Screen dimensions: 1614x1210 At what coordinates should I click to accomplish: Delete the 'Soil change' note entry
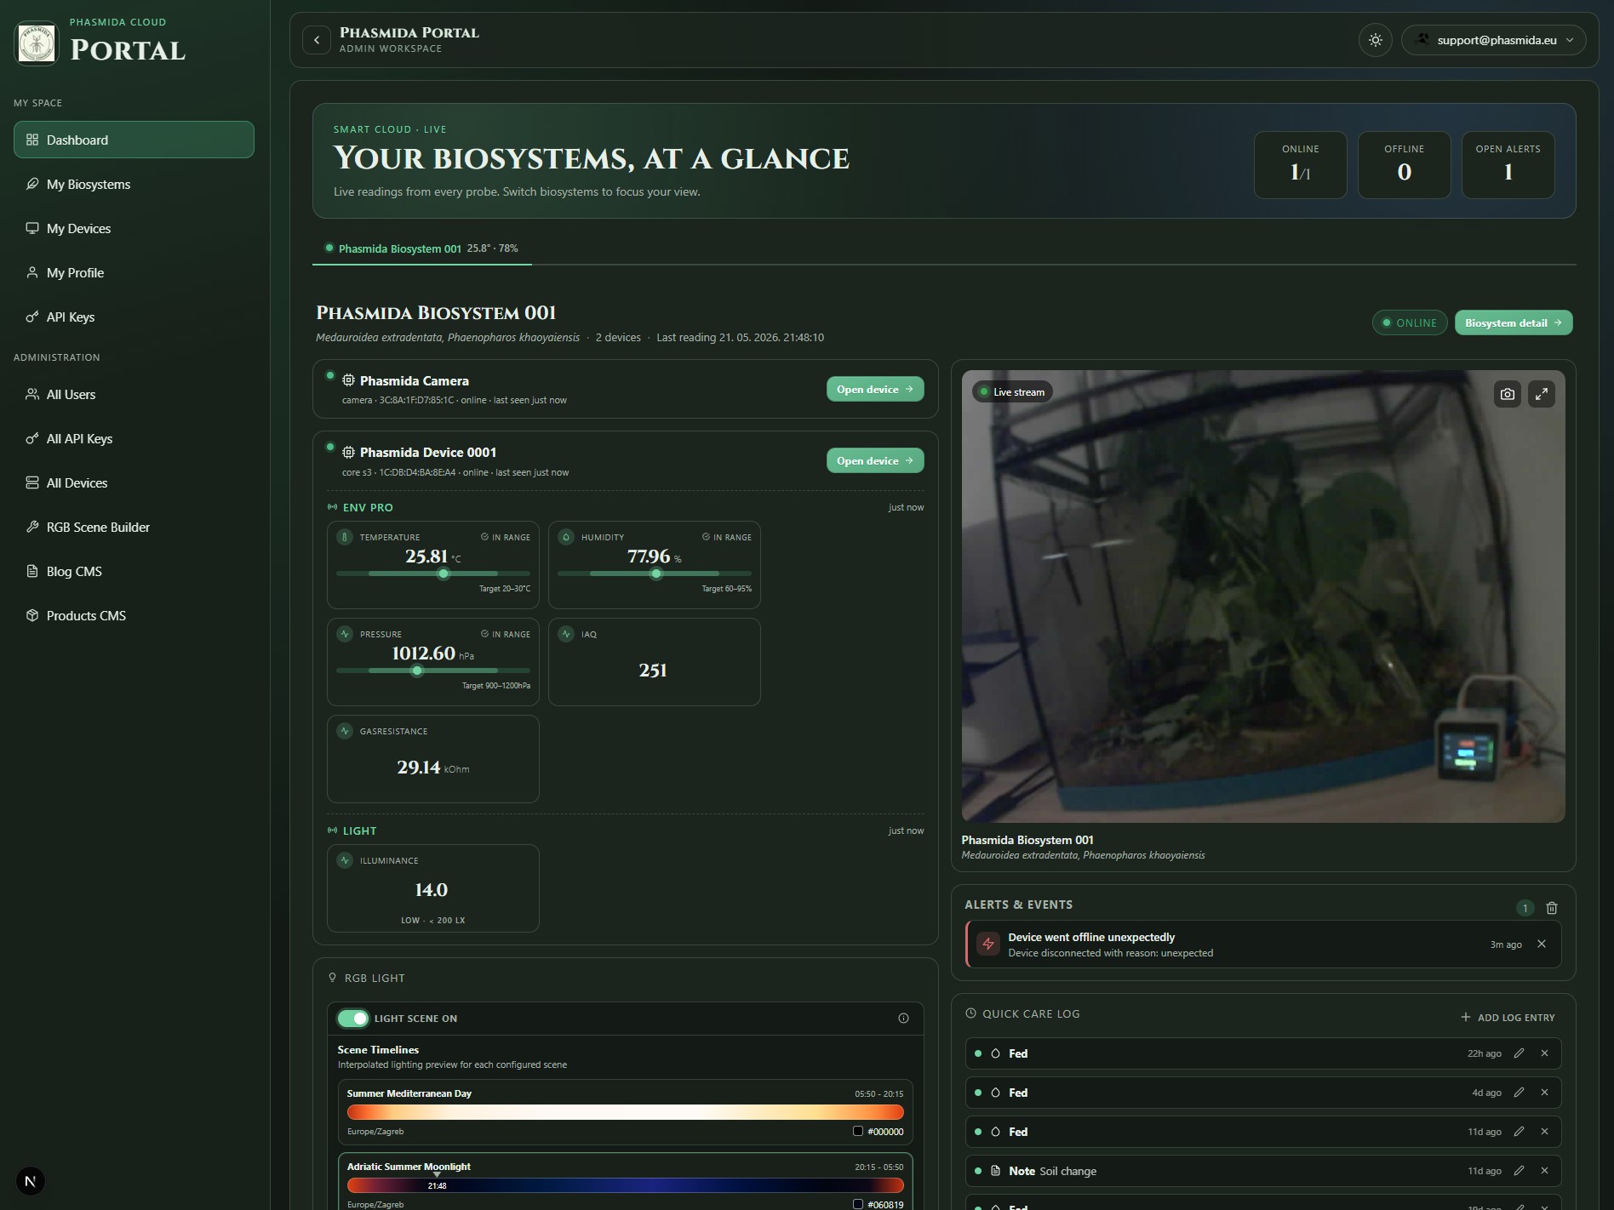(x=1545, y=1171)
